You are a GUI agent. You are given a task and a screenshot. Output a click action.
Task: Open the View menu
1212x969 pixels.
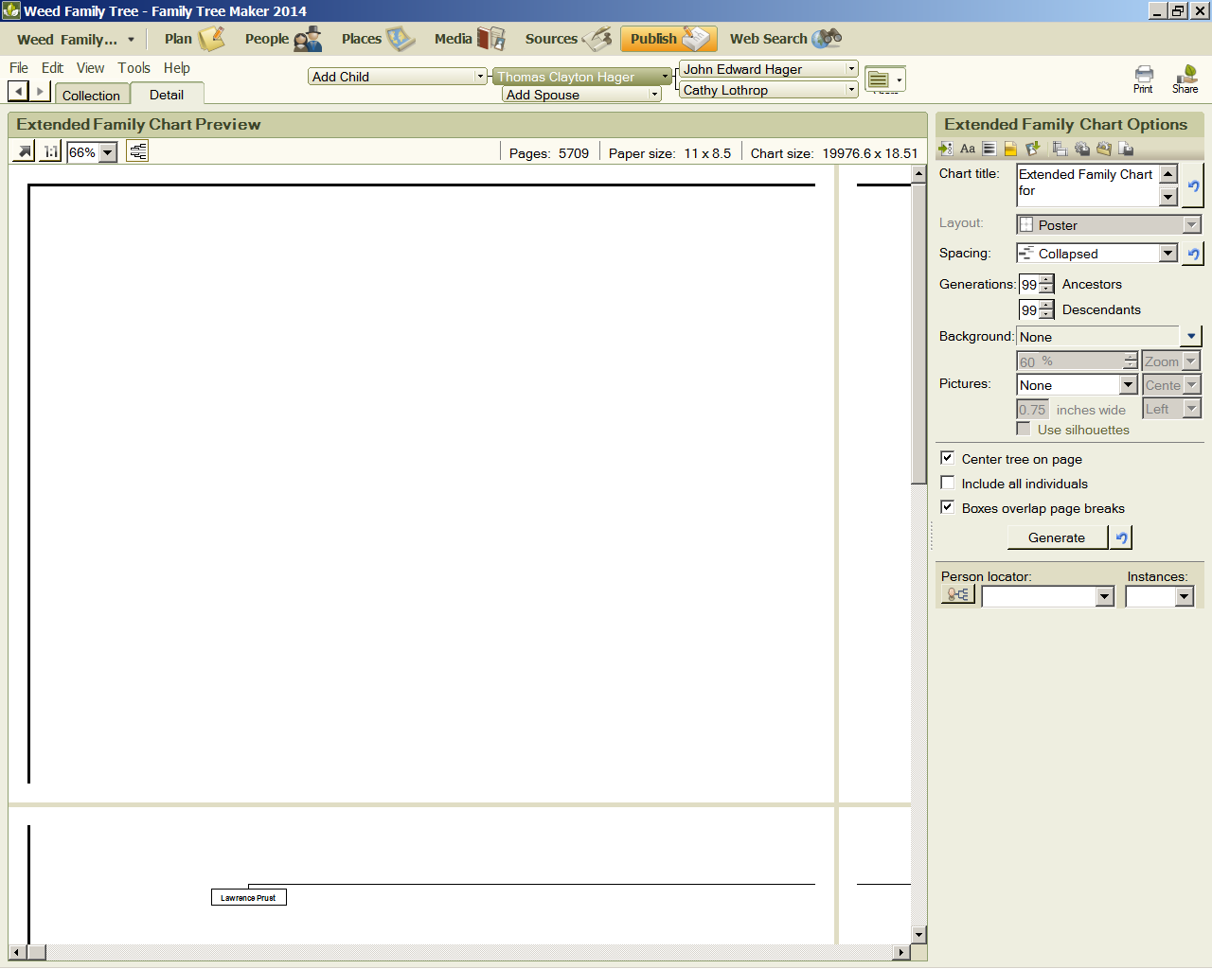click(90, 68)
